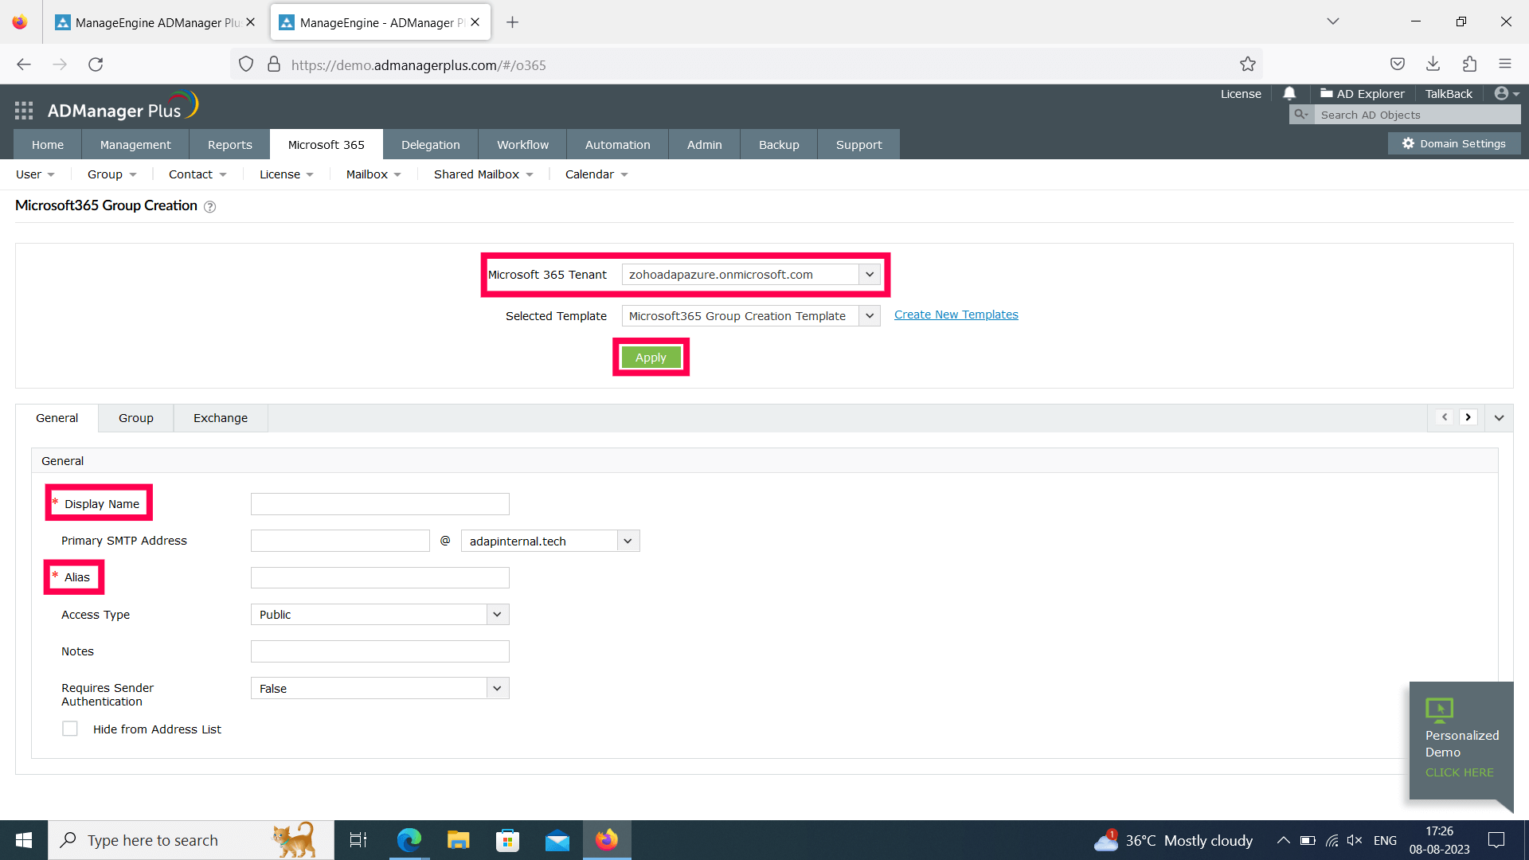Viewport: 1529px width, 860px height.
Task: Click the notification bell icon
Action: [x=1289, y=93]
